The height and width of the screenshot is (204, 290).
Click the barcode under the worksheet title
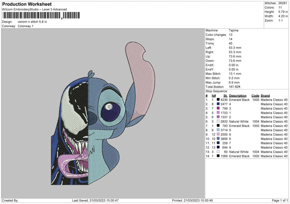tap(41, 15)
